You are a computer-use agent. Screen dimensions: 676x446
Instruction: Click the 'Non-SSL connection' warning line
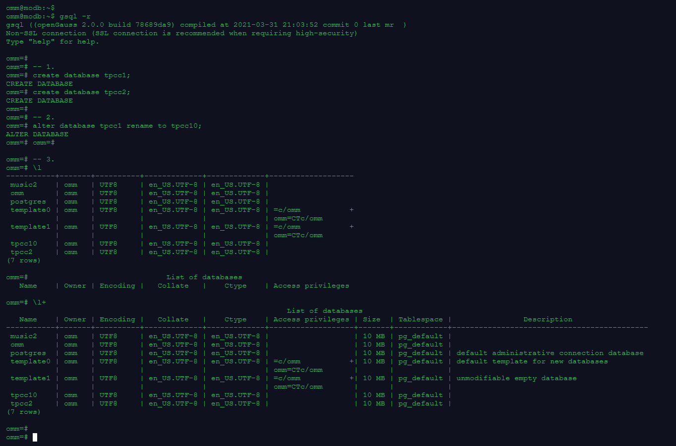tap(181, 33)
